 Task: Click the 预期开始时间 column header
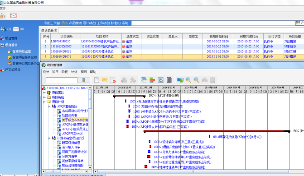pyautogui.click(x=218, y=36)
